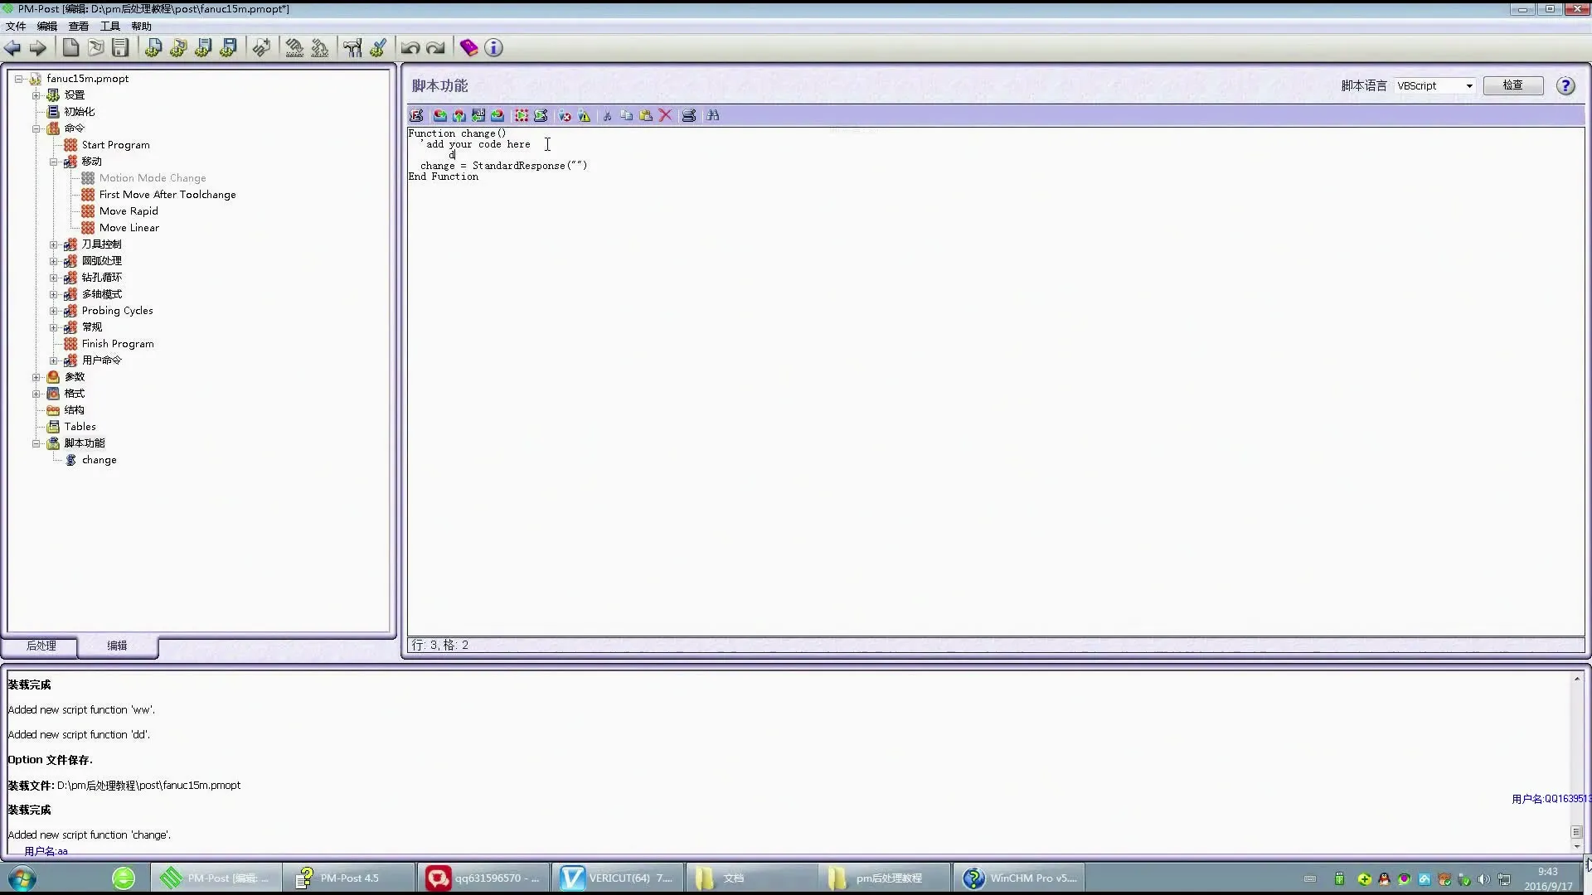
Task: Switch to the 后处理 tab
Action: coord(41,646)
